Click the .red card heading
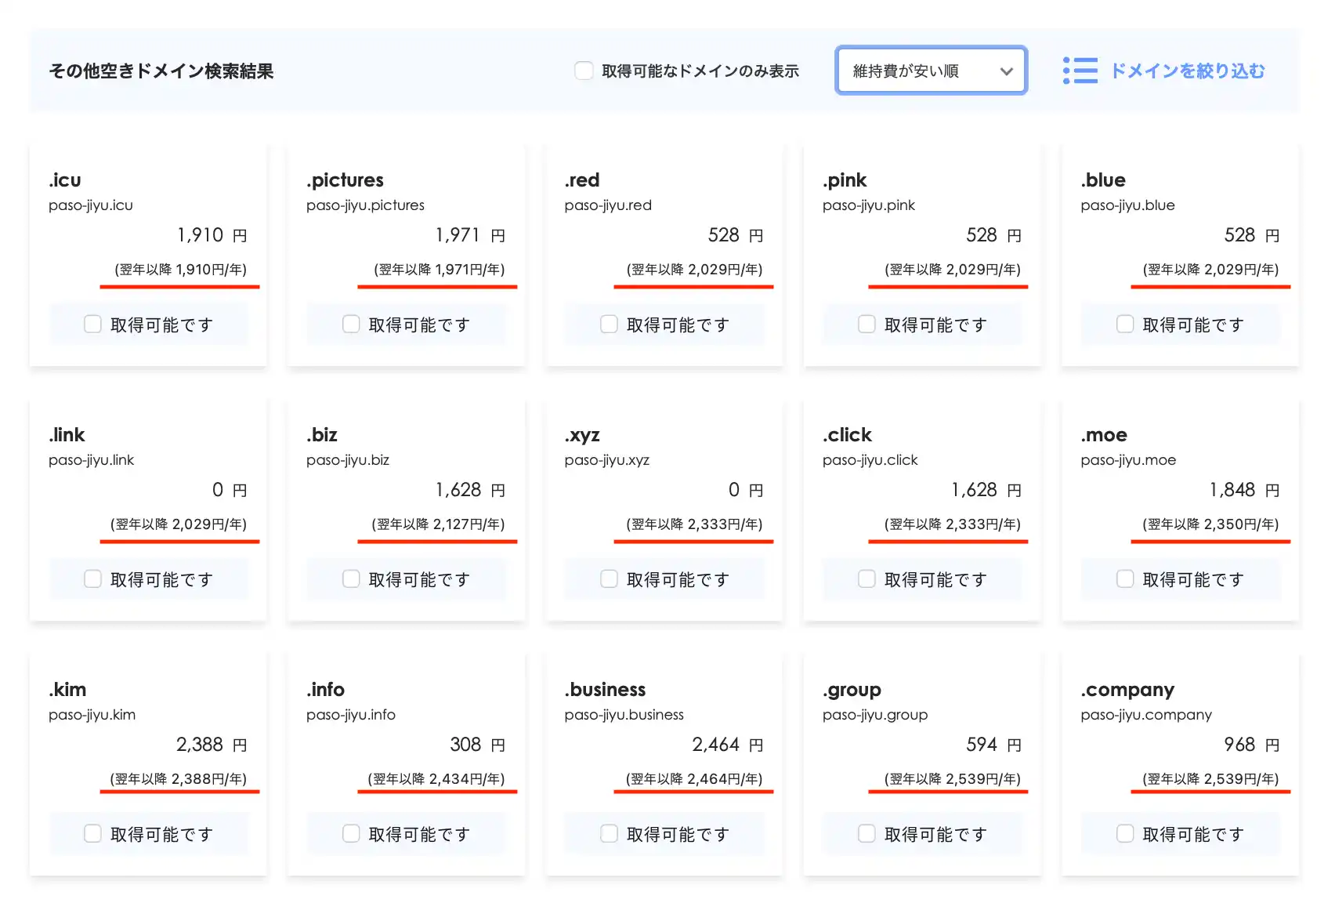The image size is (1335, 903). (x=582, y=180)
